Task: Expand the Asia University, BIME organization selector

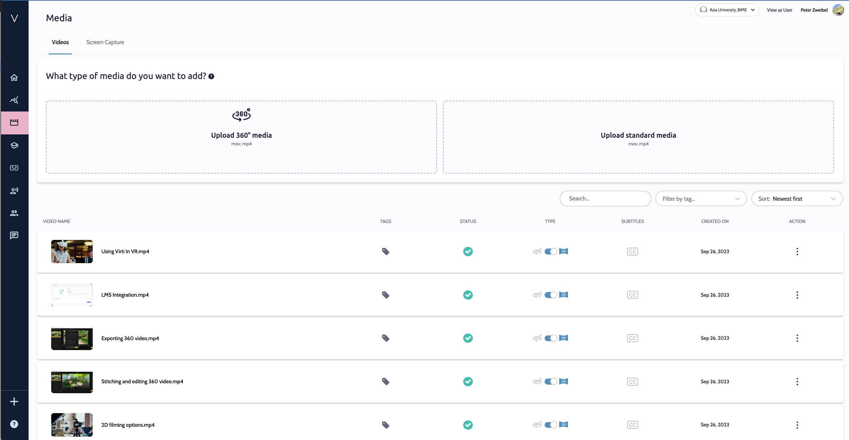Action: pos(727,10)
